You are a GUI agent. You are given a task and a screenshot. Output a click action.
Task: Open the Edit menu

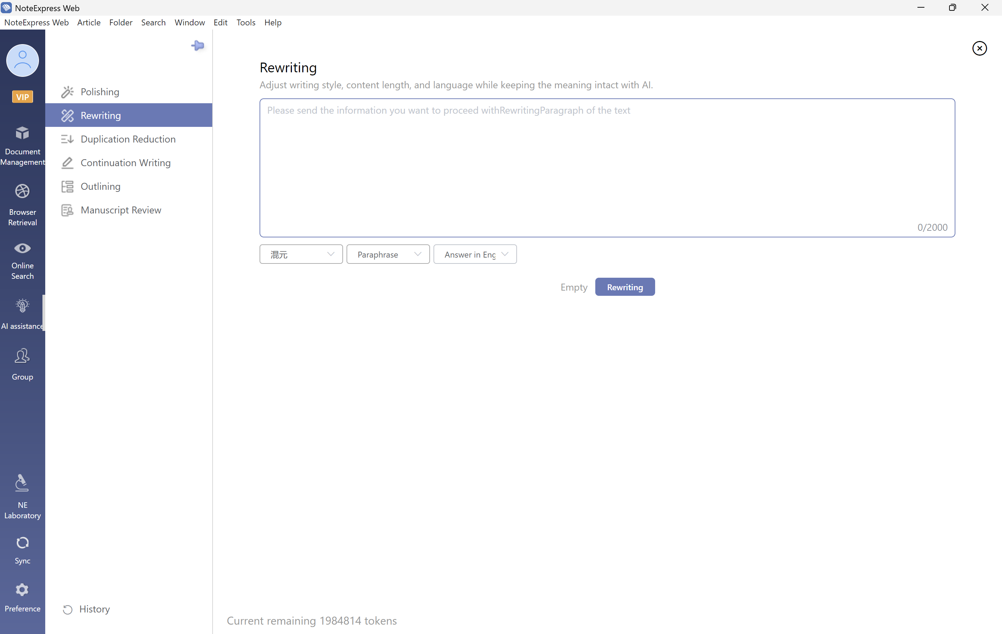coord(220,23)
